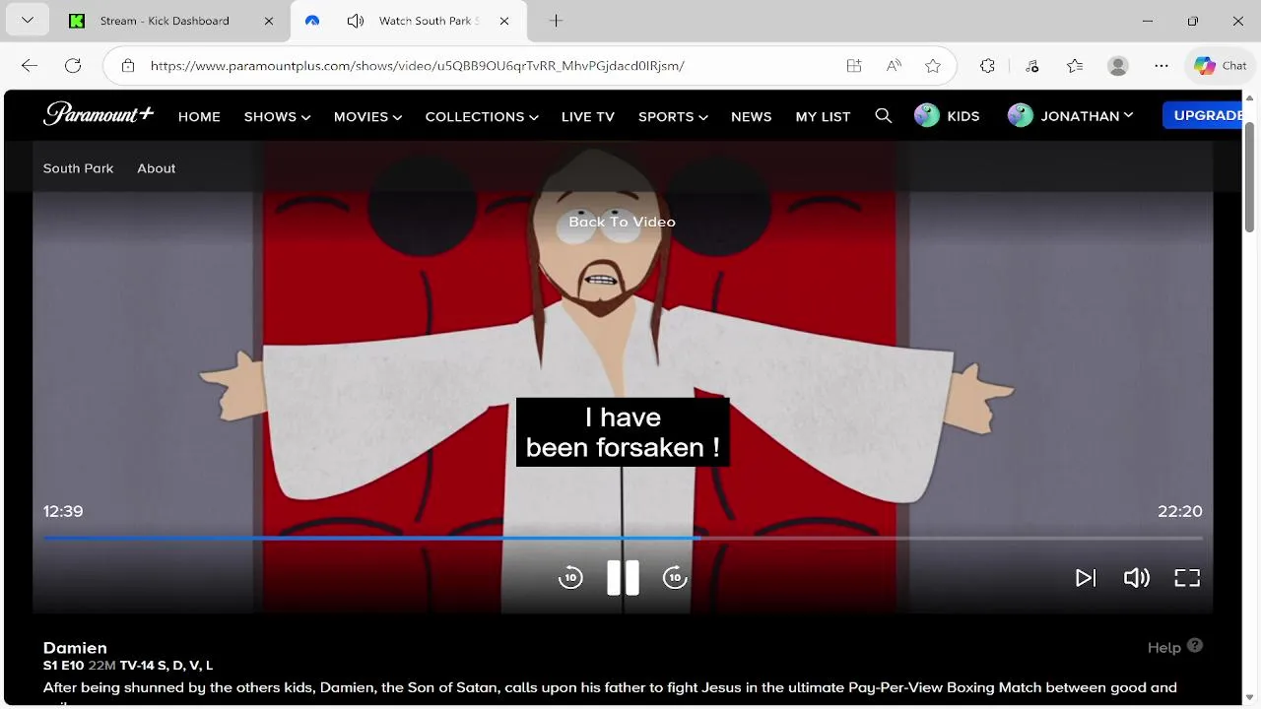Refresh the page
Viewport: 1261px width, 709px height.
[73, 66]
